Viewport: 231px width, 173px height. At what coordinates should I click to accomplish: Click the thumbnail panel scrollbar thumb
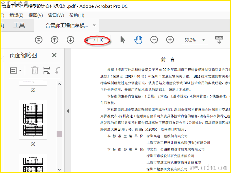click(x=59, y=134)
